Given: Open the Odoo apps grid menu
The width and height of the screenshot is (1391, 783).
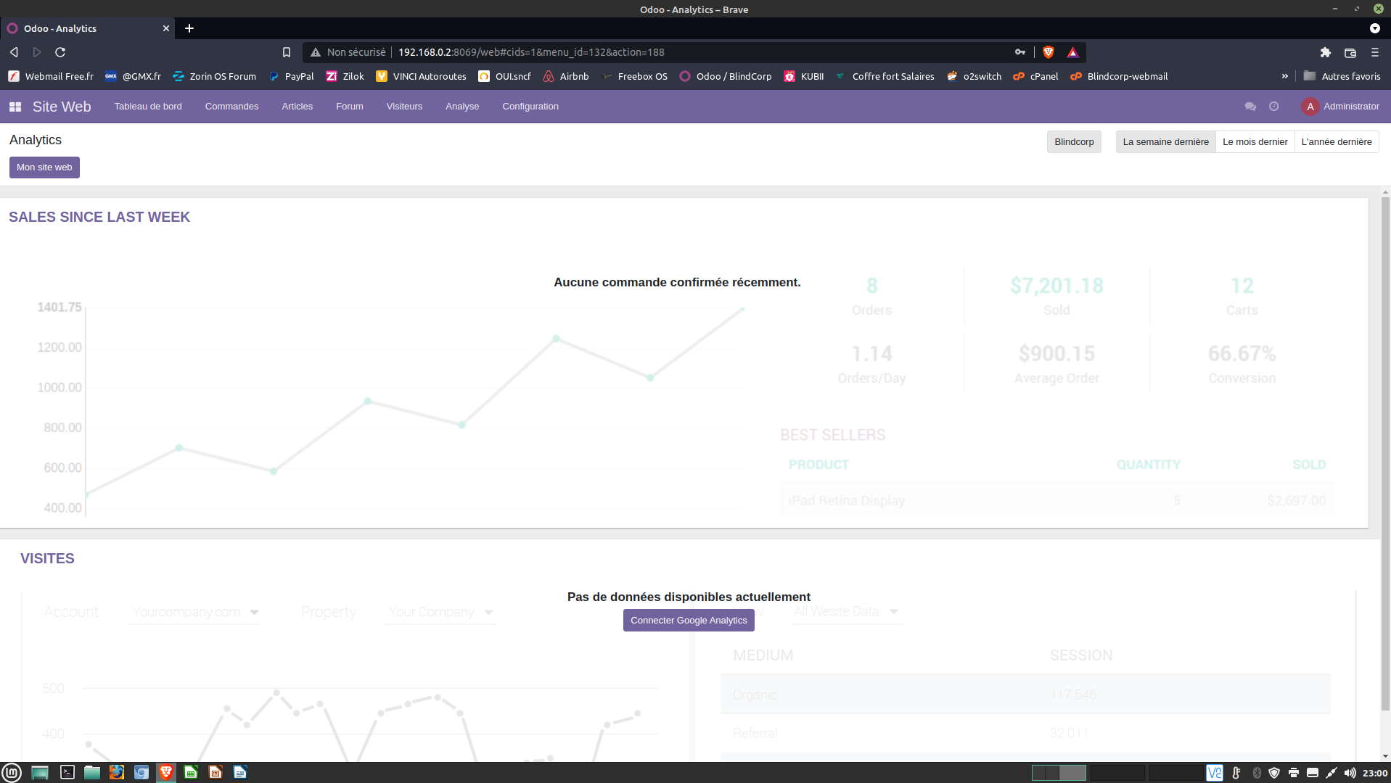Looking at the screenshot, I should 15,107.
